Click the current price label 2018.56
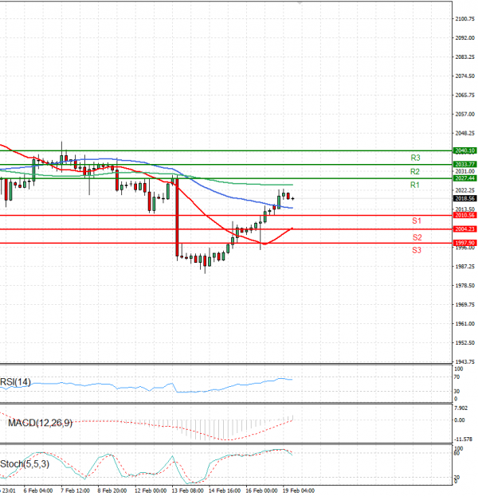Screen dimensions: 478x496 click(x=464, y=198)
